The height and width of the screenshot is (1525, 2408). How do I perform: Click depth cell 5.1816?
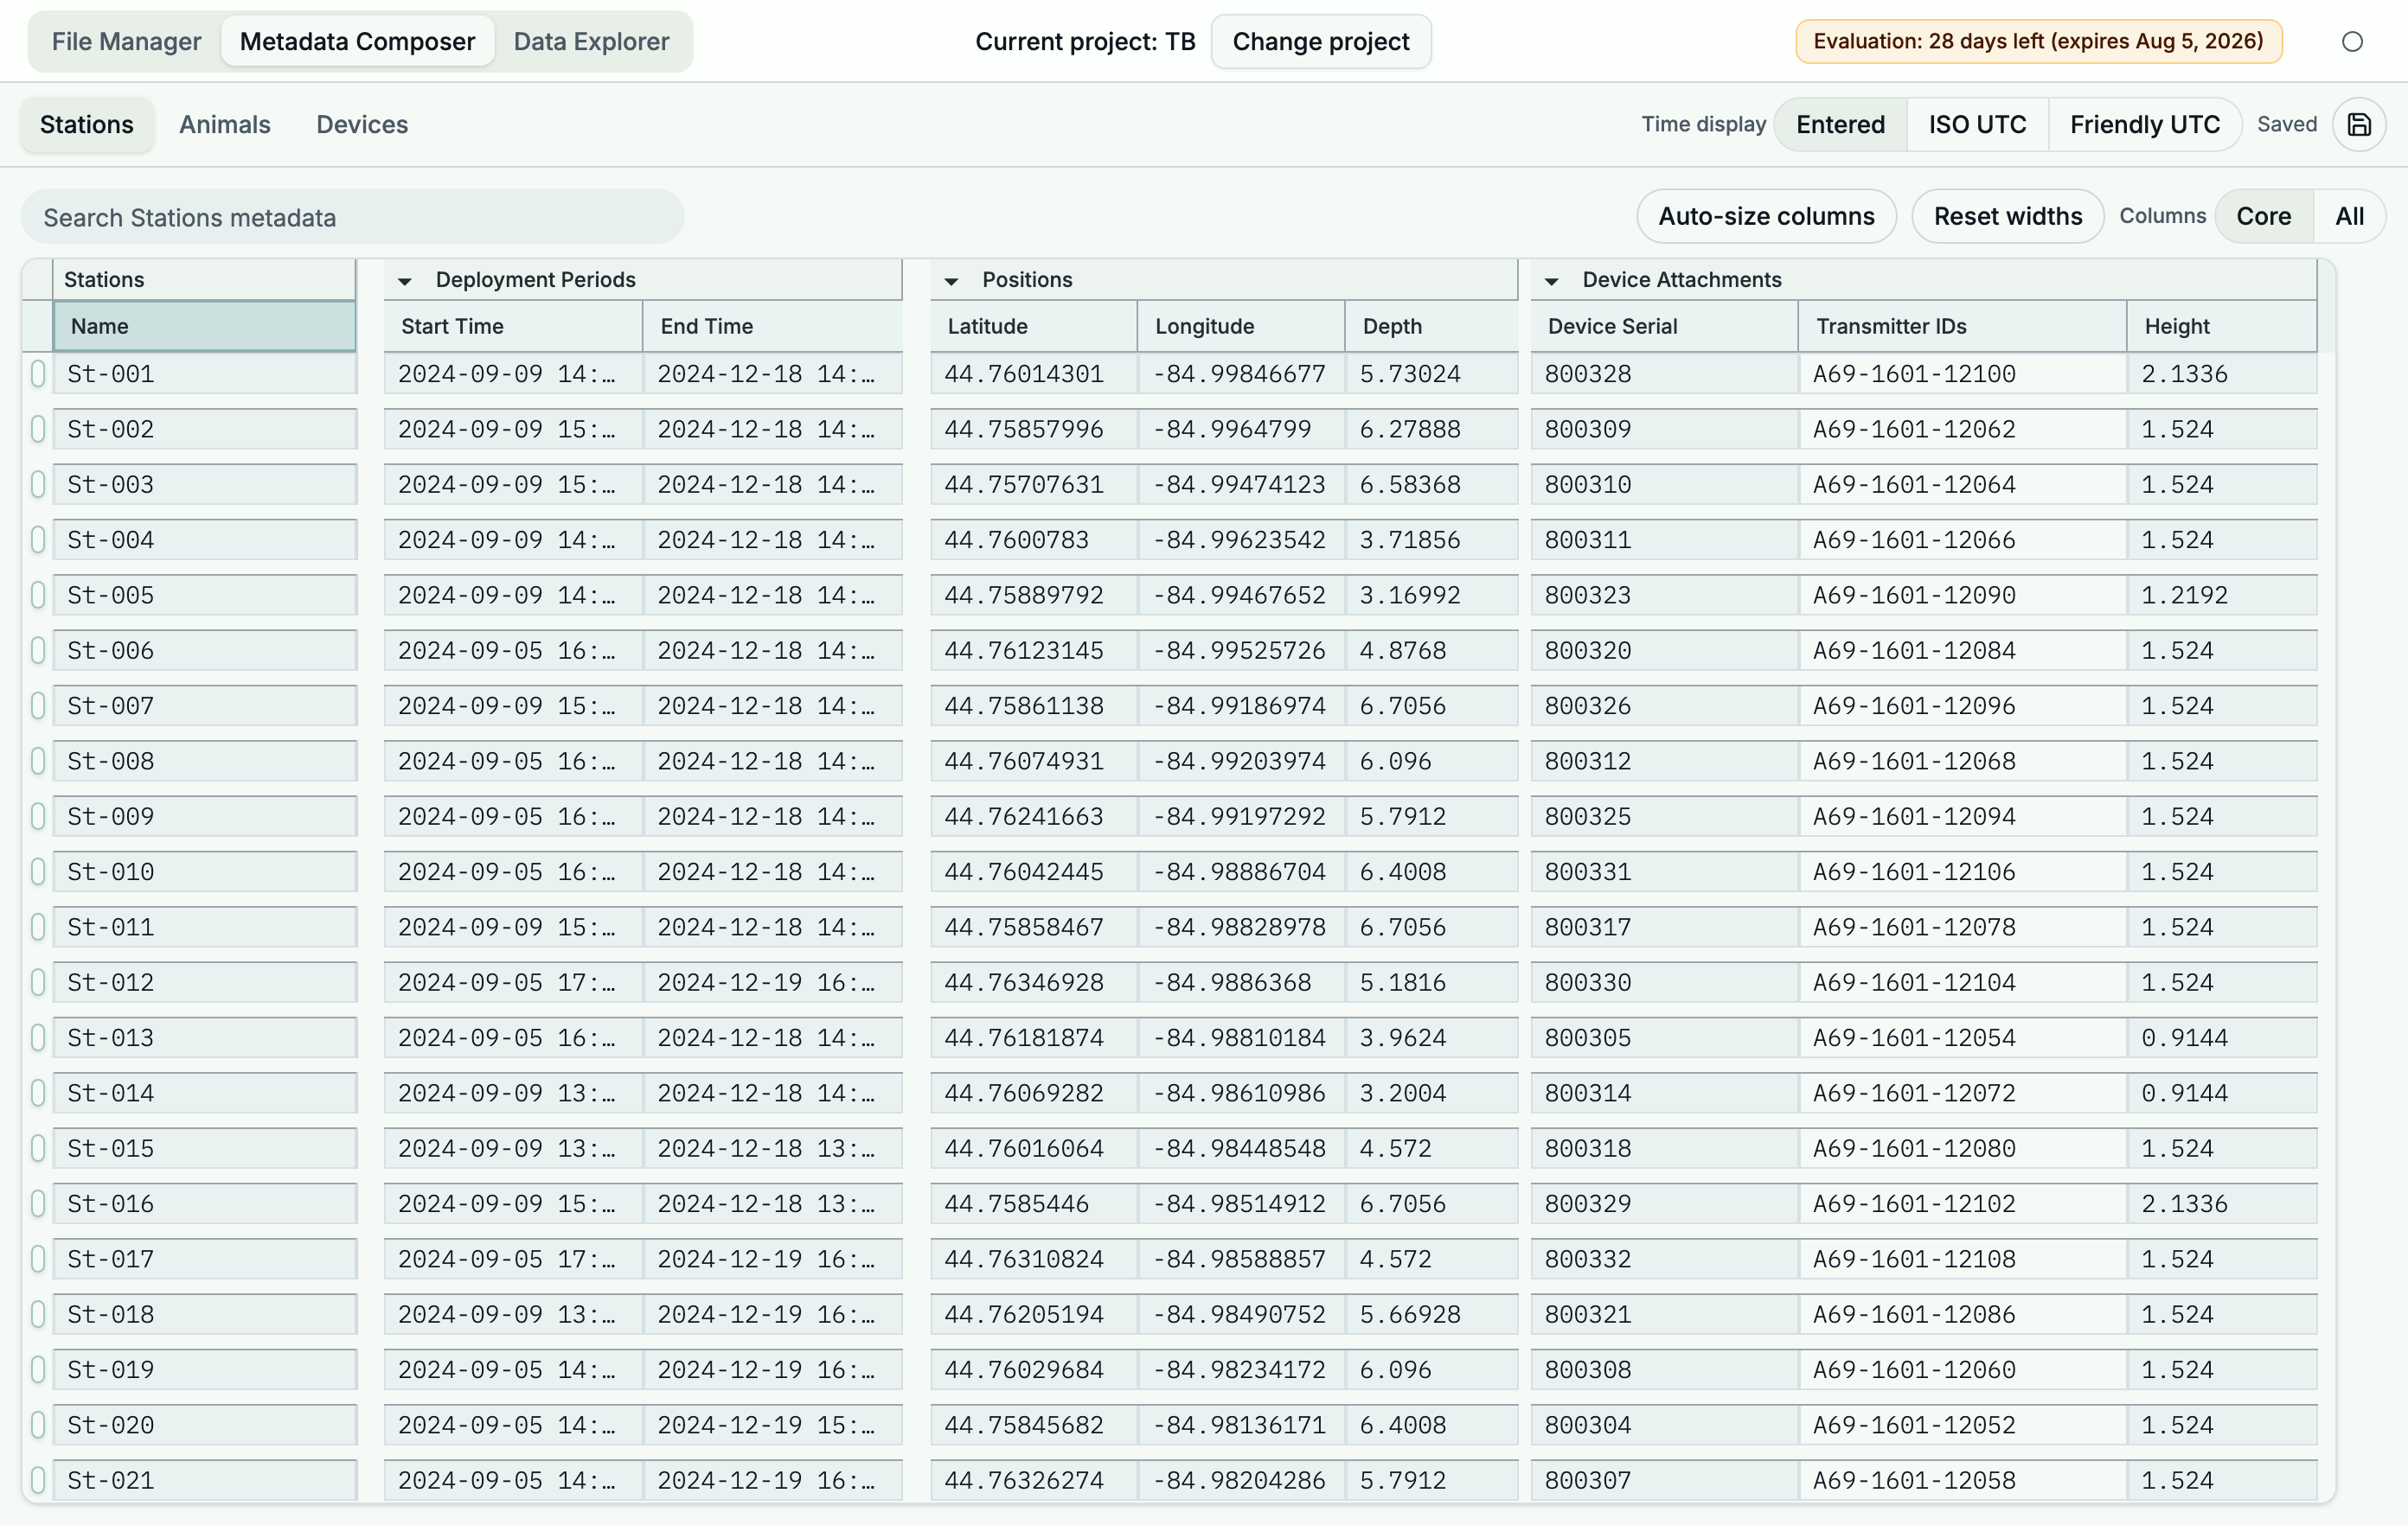pos(1431,982)
